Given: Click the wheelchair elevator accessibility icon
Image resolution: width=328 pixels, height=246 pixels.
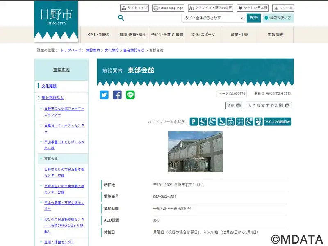Looking at the screenshot, I should click(x=231, y=122).
